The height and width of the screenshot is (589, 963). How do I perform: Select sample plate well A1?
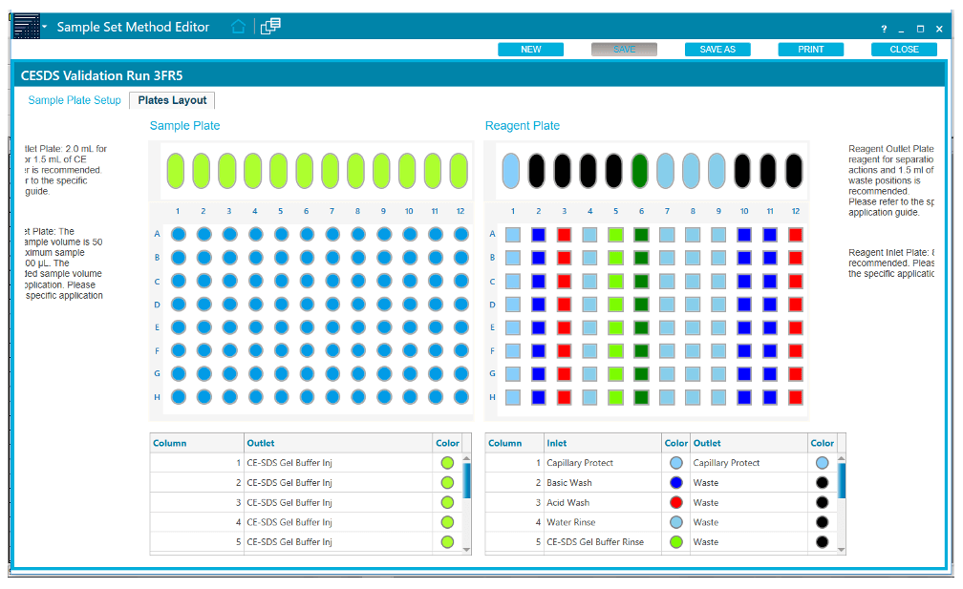pos(179,235)
